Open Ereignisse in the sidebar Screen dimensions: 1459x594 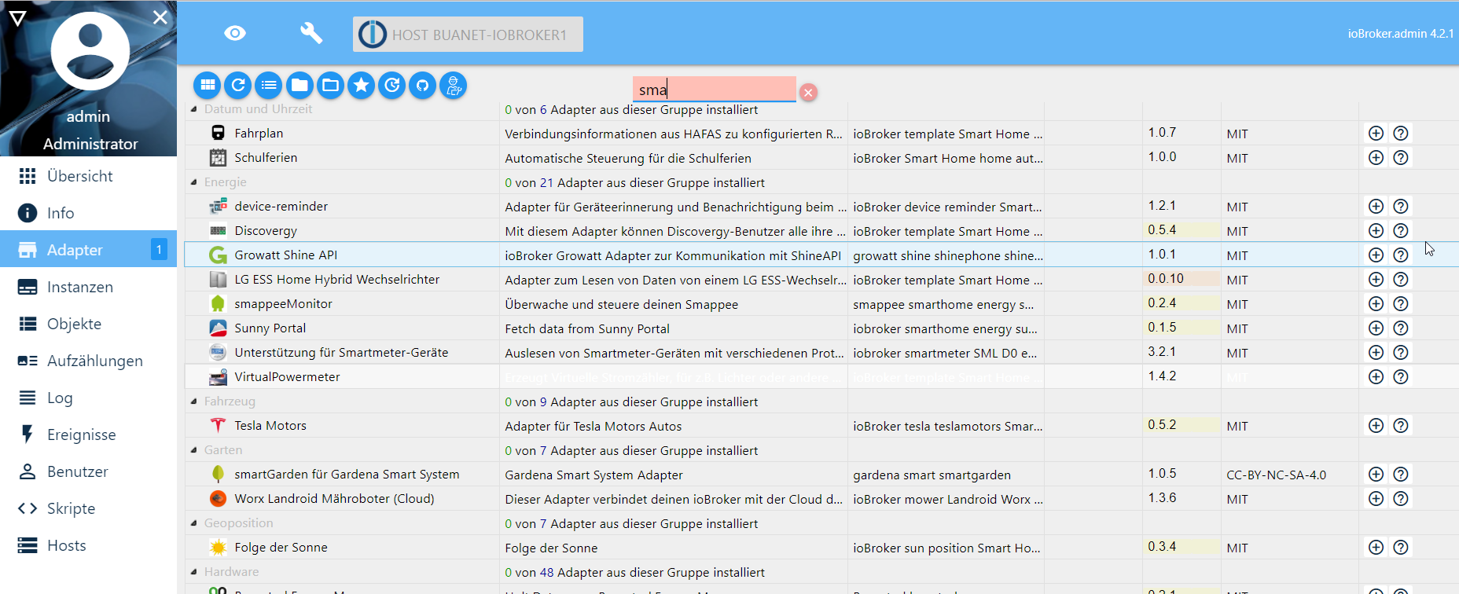pyautogui.click(x=88, y=434)
